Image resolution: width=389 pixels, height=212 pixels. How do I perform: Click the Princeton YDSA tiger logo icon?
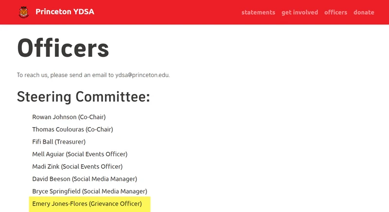coord(23,12)
